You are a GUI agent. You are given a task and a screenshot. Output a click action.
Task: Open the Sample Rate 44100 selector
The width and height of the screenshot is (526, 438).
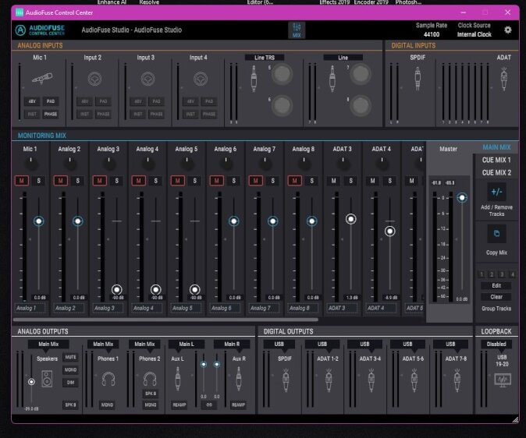432,34
